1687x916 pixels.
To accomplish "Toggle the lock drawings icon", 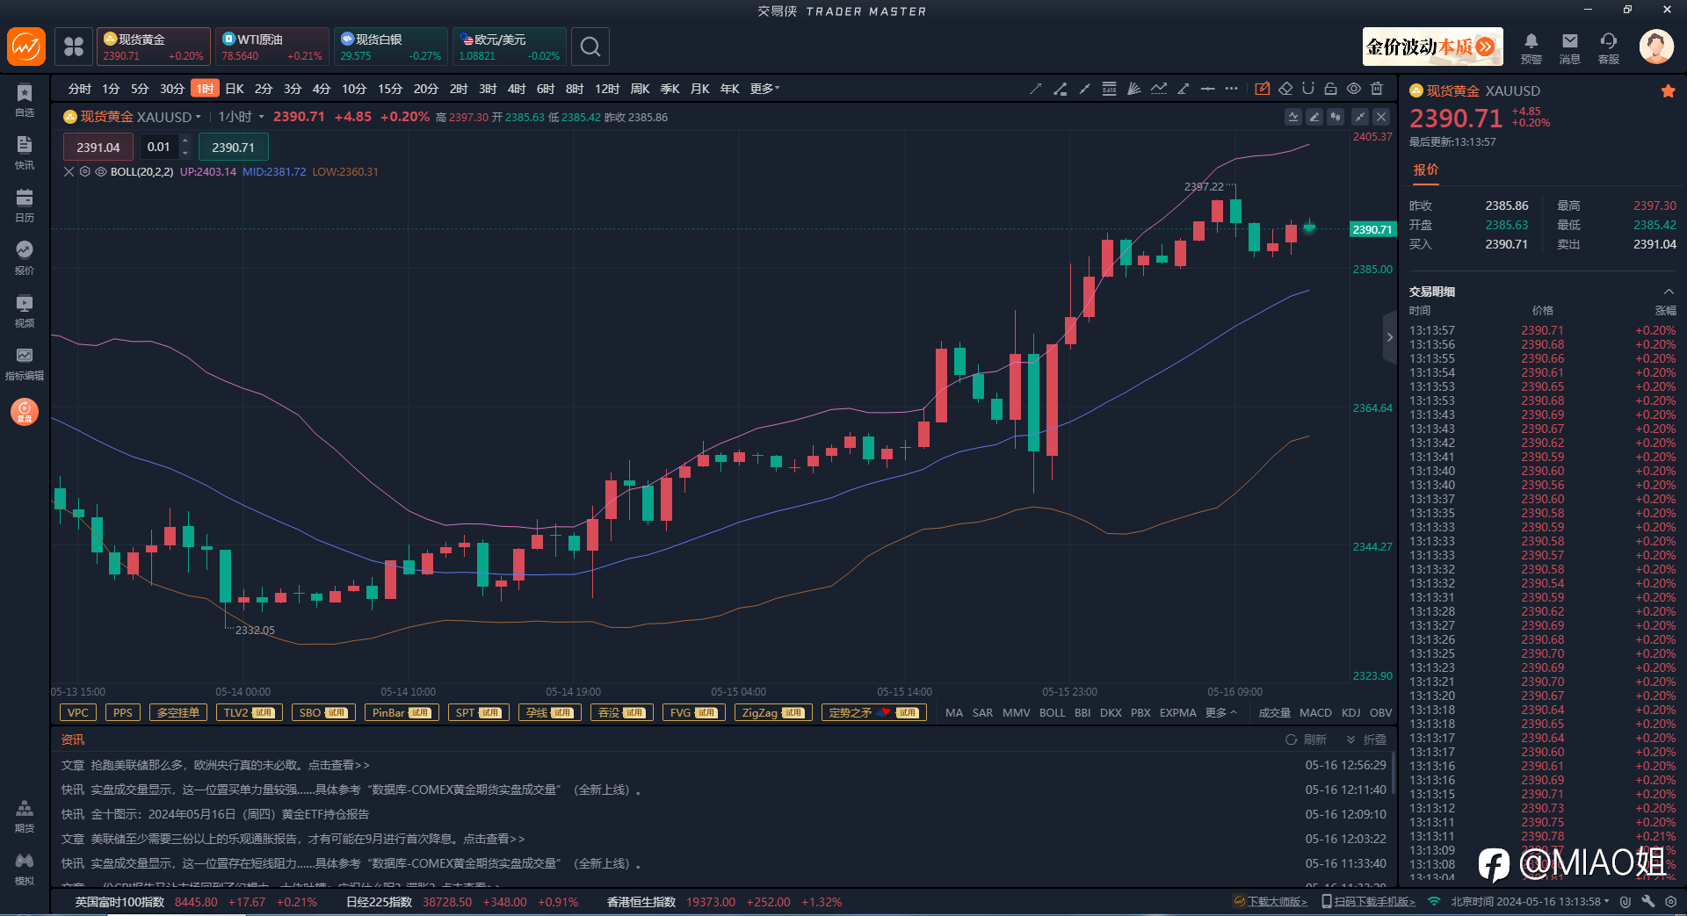I will pyautogui.click(x=1331, y=89).
